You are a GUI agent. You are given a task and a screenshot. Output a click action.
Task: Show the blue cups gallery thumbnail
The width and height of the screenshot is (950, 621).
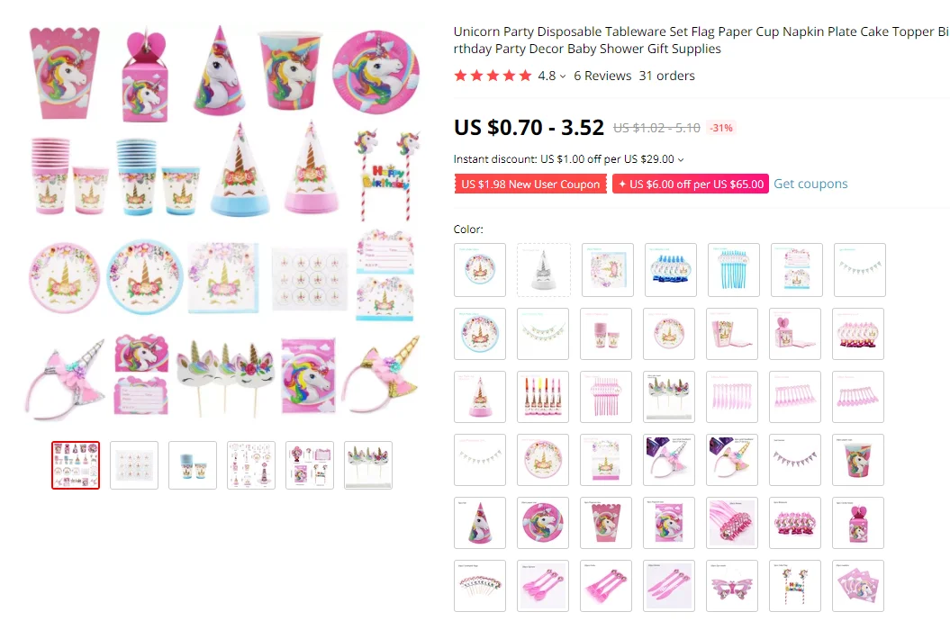tap(193, 464)
